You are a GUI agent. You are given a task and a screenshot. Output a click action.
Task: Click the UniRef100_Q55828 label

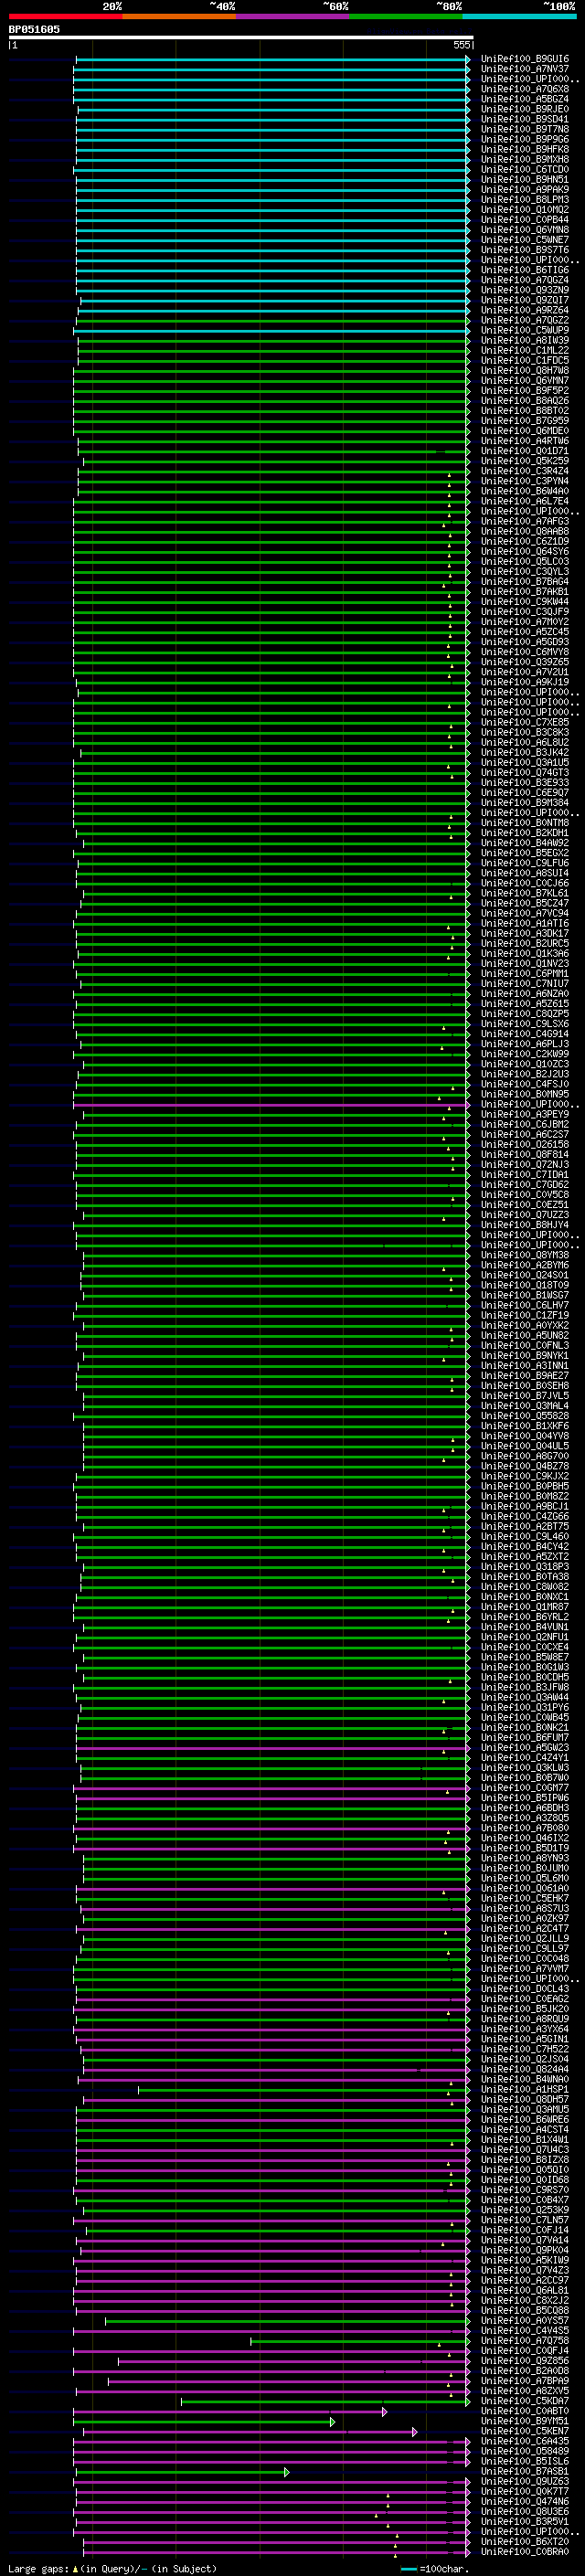tap(525, 1416)
